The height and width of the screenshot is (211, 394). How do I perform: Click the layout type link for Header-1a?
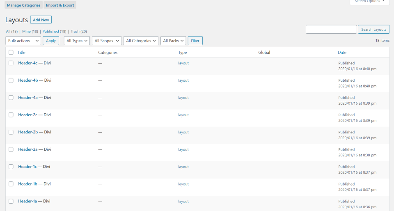[x=183, y=202]
